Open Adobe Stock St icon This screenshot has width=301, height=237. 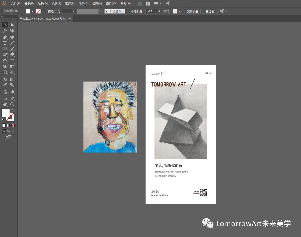pyautogui.click(x=148, y=3)
